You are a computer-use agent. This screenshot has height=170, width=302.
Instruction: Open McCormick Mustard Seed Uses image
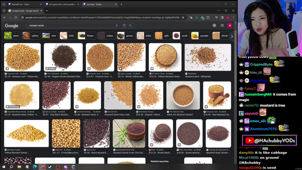(x=118, y=95)
